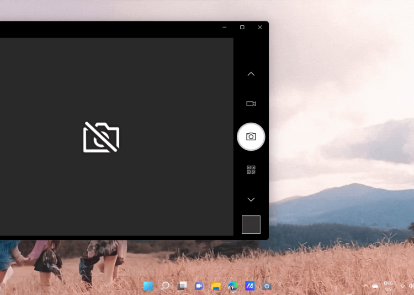This screenshot has height=295, width=414.
Task: Open ENG US language switcher
Action: [388, 286]
